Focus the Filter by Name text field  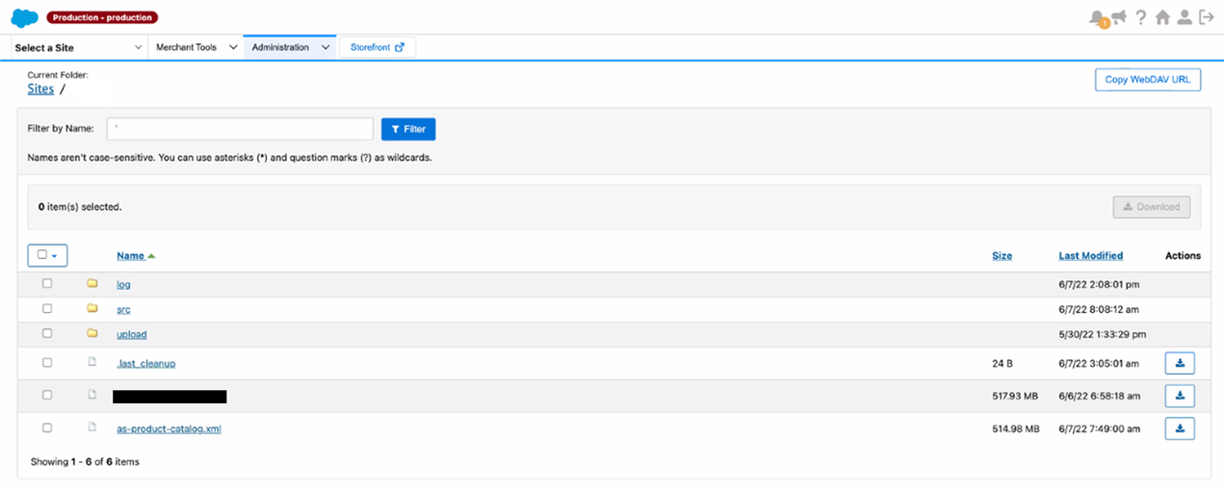(x=240, y=129)
